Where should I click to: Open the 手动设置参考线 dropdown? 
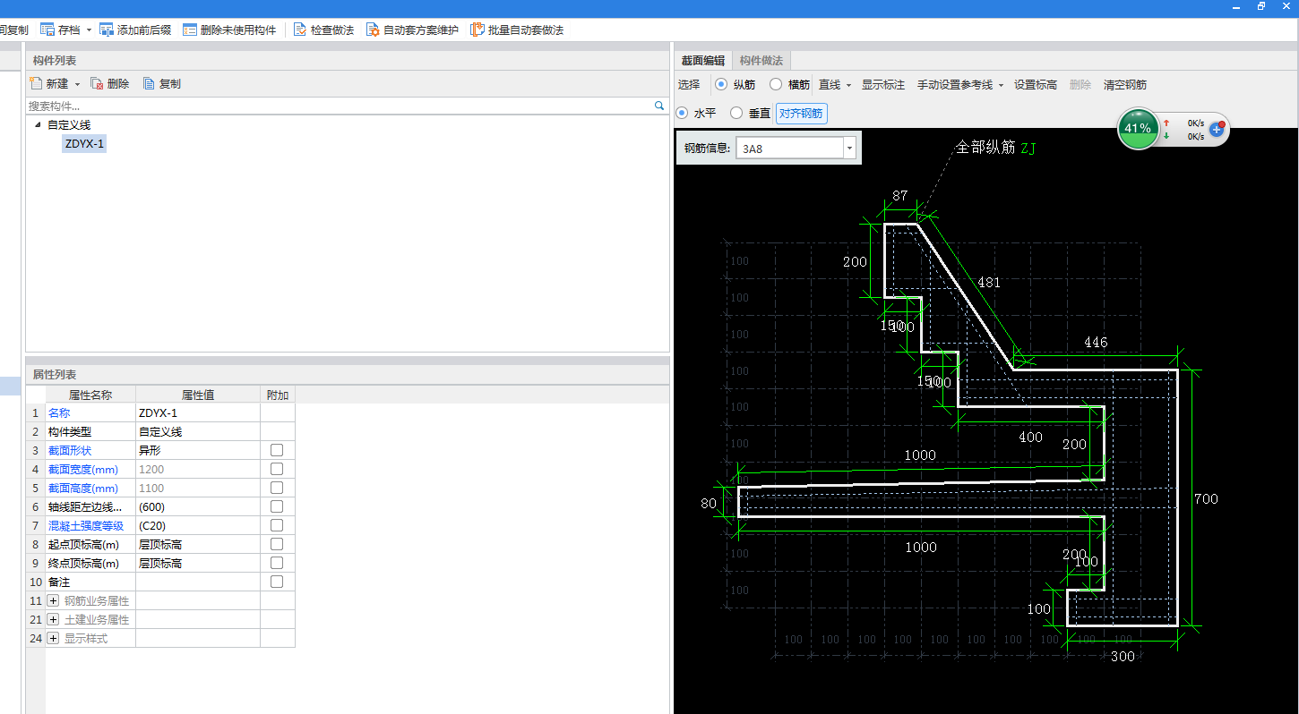tap(1001, 85)
